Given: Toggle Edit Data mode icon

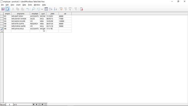Looking at the screenshot, I should [7, 9].
